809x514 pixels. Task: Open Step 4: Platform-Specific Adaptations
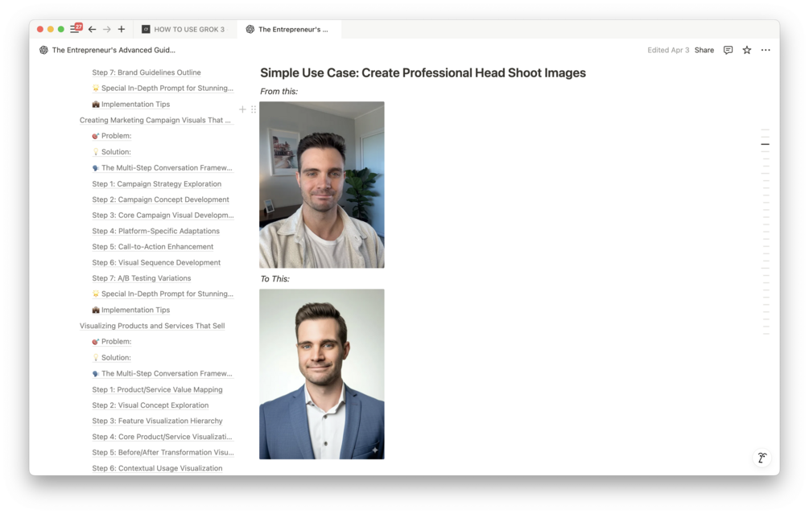[156, 231]
